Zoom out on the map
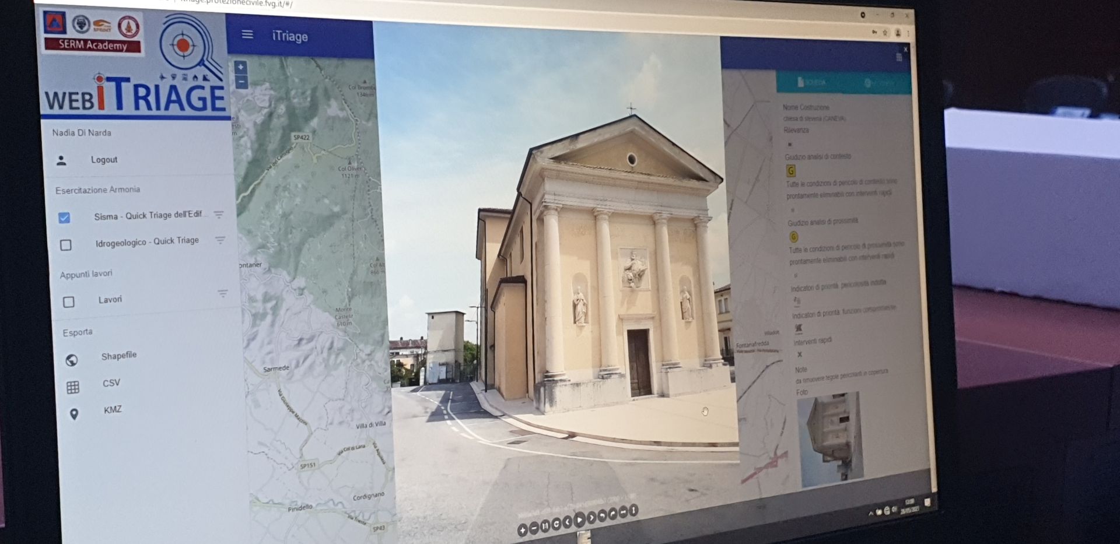Screen dimensions: 1120x544 [x=241, y=82]
